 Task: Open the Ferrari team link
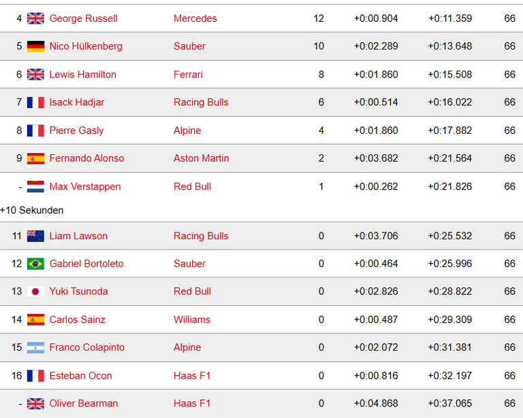[x=188, y=74]
